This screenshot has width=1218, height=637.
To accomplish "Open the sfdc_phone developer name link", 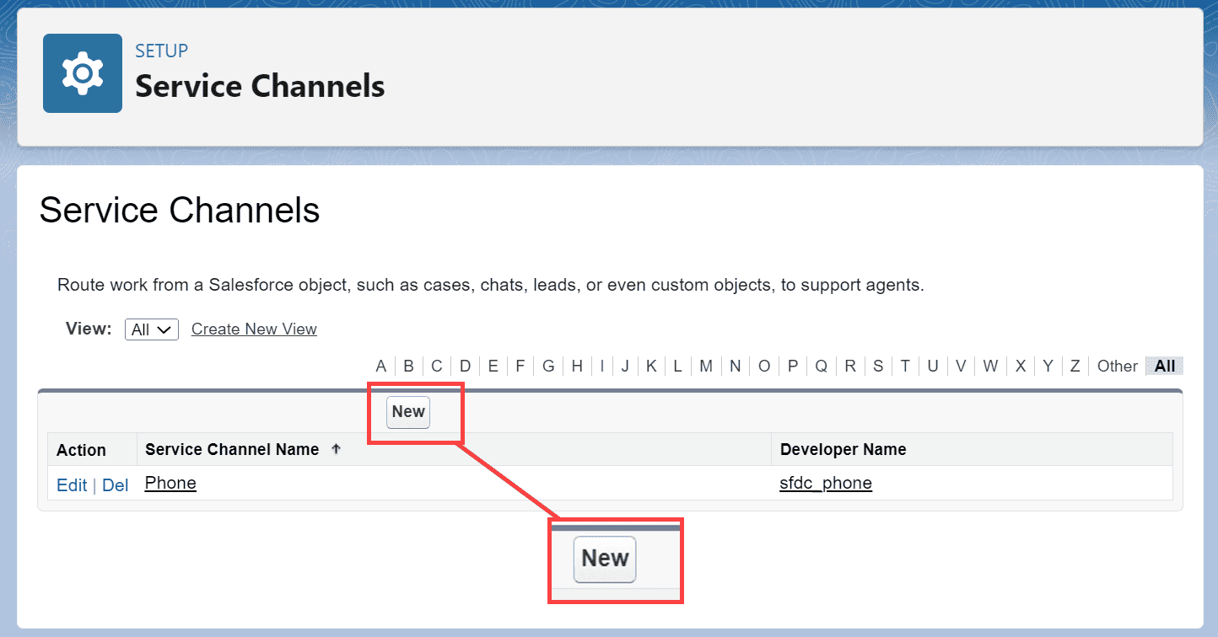I will [x=825, y=483].
